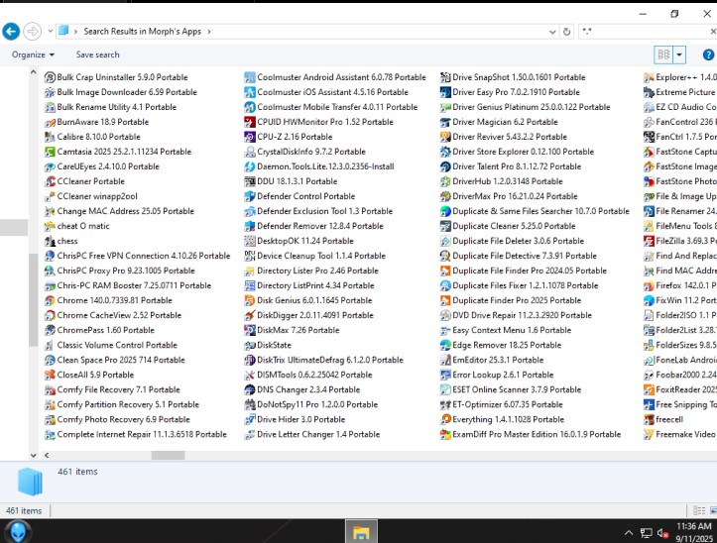The height and width of the screenshot is (543, 717).
Task: Click the DNS Changer 2.3.4 icon
Action: (x=250, y=389)
